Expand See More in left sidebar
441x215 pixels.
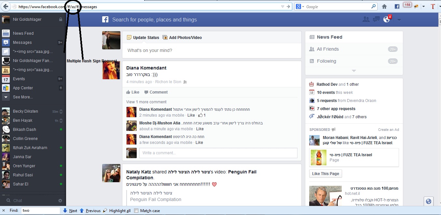pos(23,97)
